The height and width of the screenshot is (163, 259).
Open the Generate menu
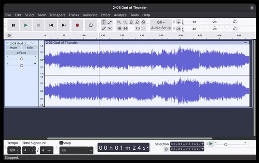[90, 15]
